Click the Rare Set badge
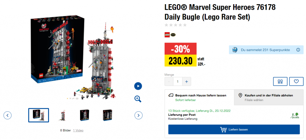 [173, 35]
